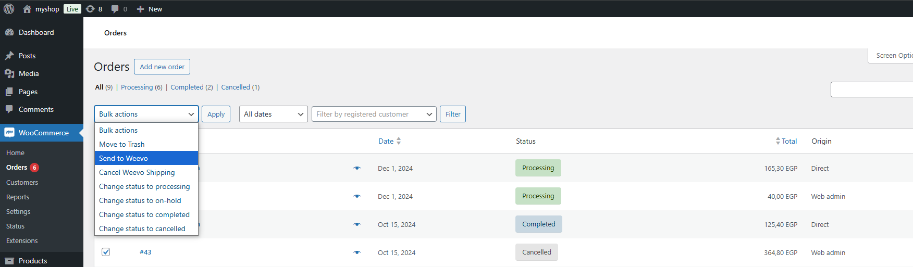This screenshot has height=267, width=913.
Task: Select Change status to on-hold
Action: 146,200
